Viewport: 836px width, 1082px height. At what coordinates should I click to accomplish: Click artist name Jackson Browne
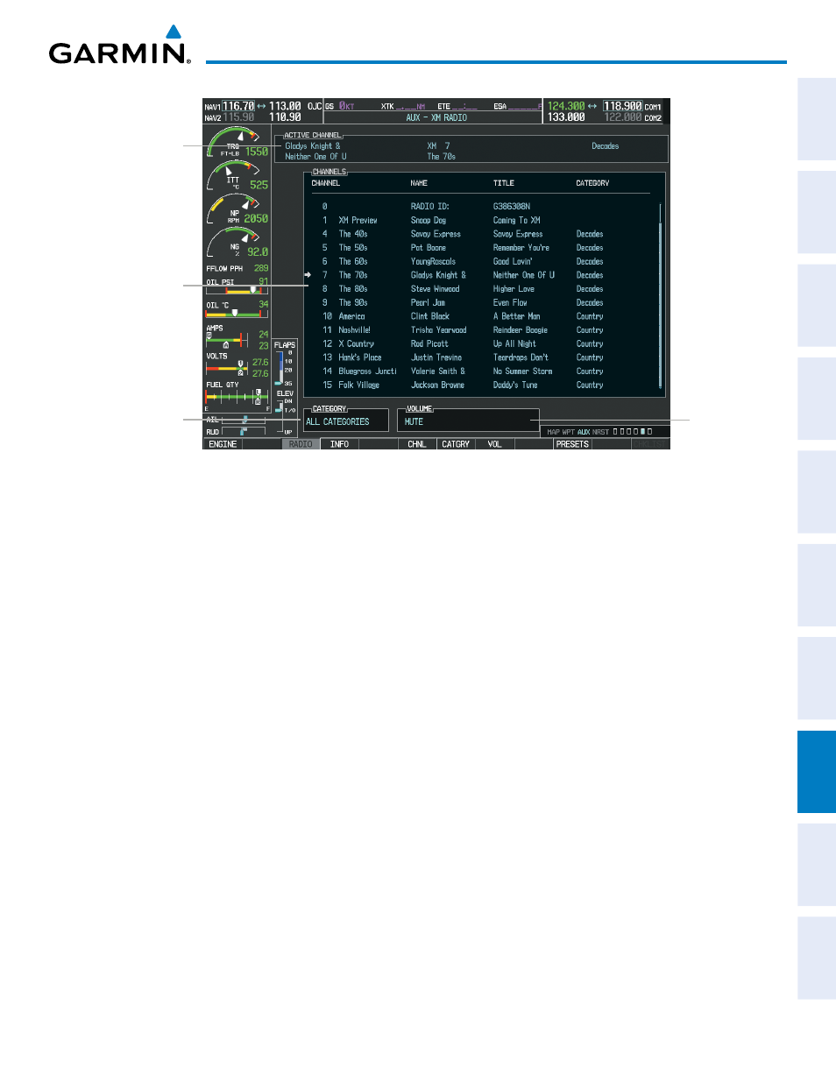tap(438, 385)
